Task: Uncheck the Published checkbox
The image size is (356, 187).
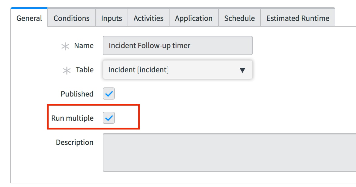Action: point(109,93)
